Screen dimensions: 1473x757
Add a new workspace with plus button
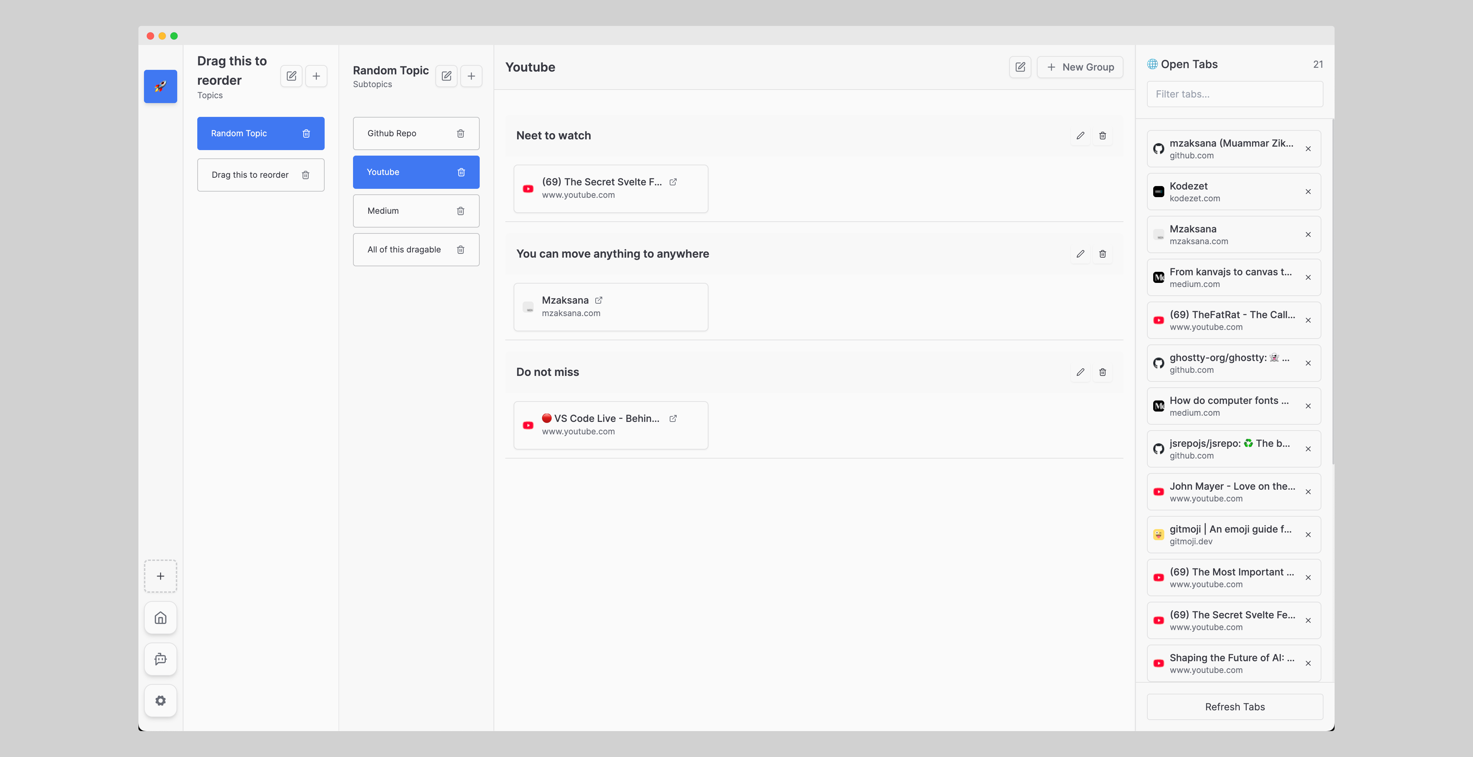click(160, 576)
